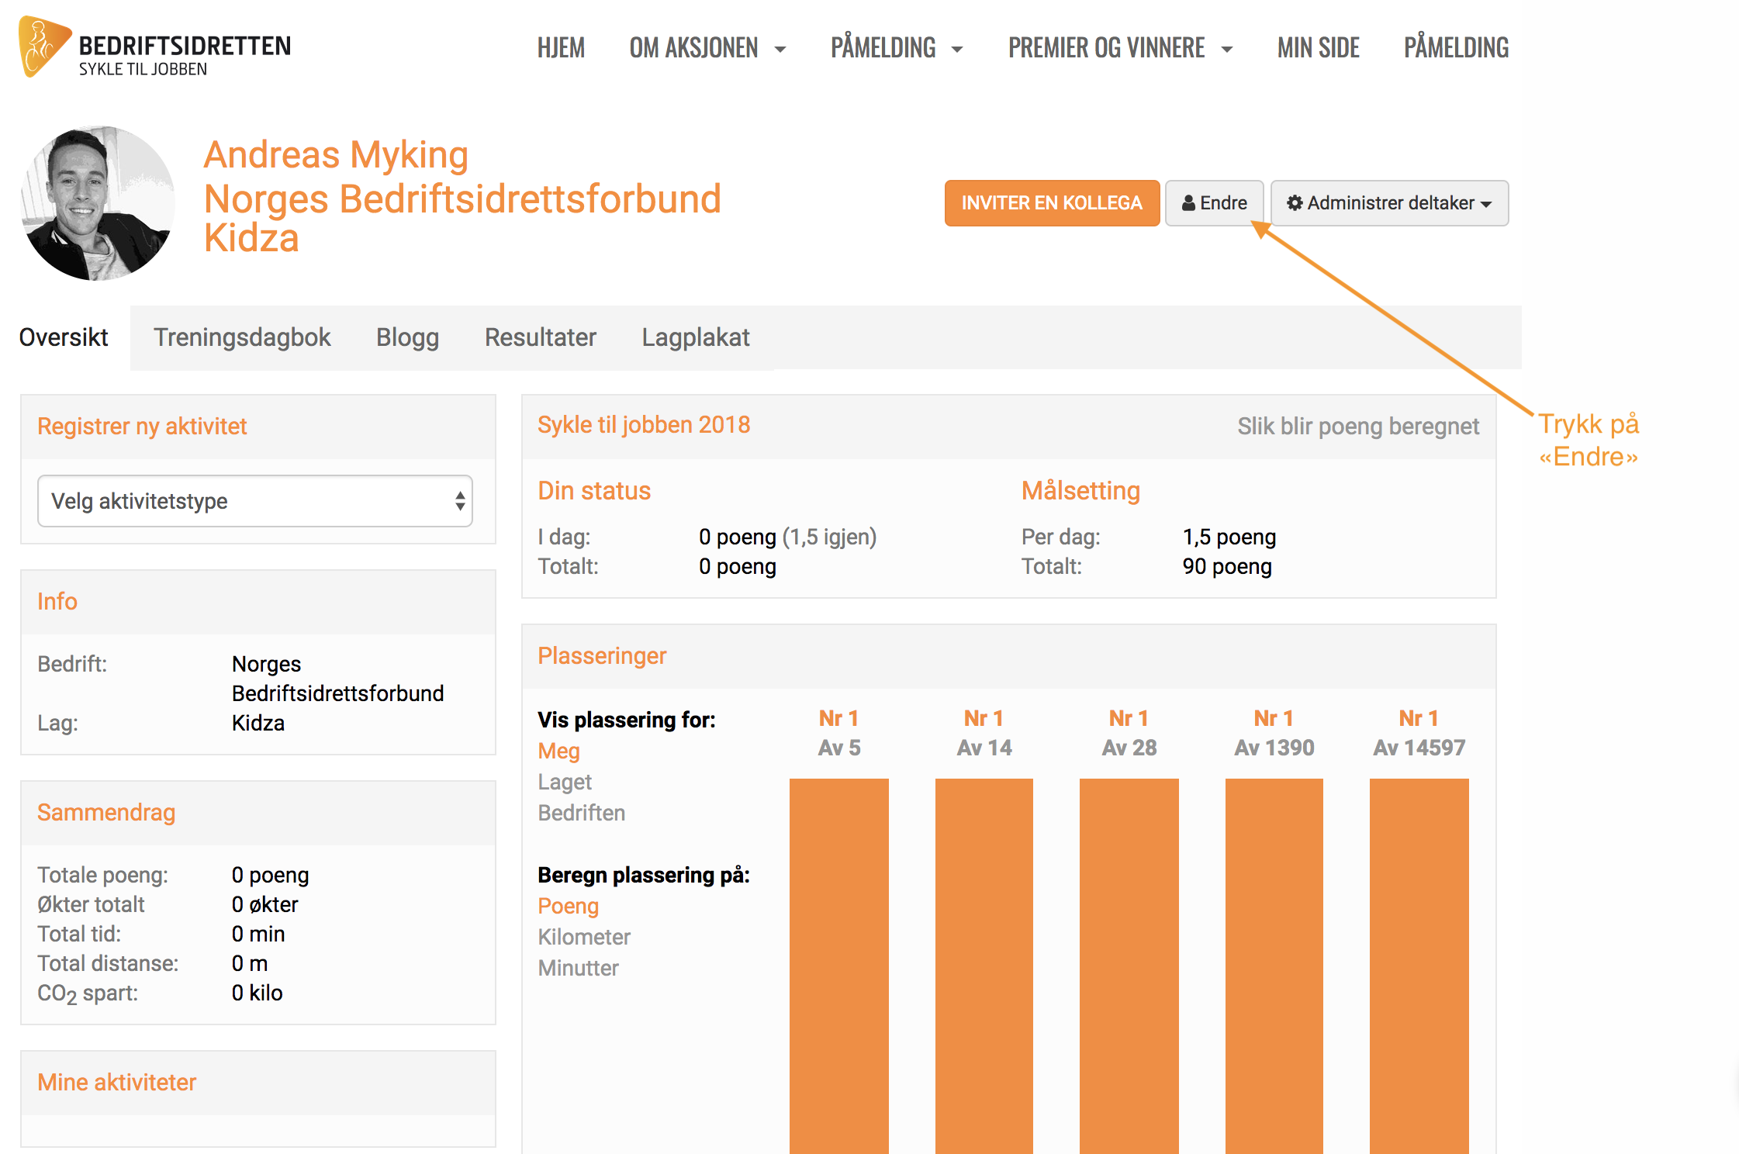Screen dimensions: 1739x1154
Task: Calculate placement by Poeng
Action: 569,906
